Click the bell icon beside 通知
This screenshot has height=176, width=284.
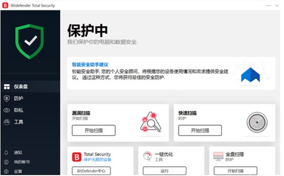(x=6, y=153)
